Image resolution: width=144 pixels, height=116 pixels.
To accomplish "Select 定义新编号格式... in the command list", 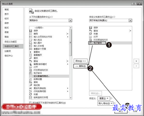I will click(x=49, y=76).
